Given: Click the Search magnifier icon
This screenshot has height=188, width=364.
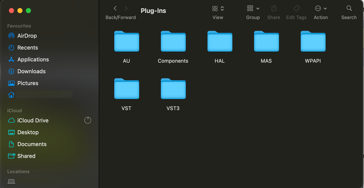Looking at the screenshot, I should coord(349,8).
